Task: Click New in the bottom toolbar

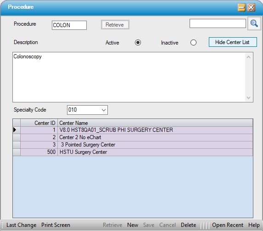Action: tap(133, 225)
